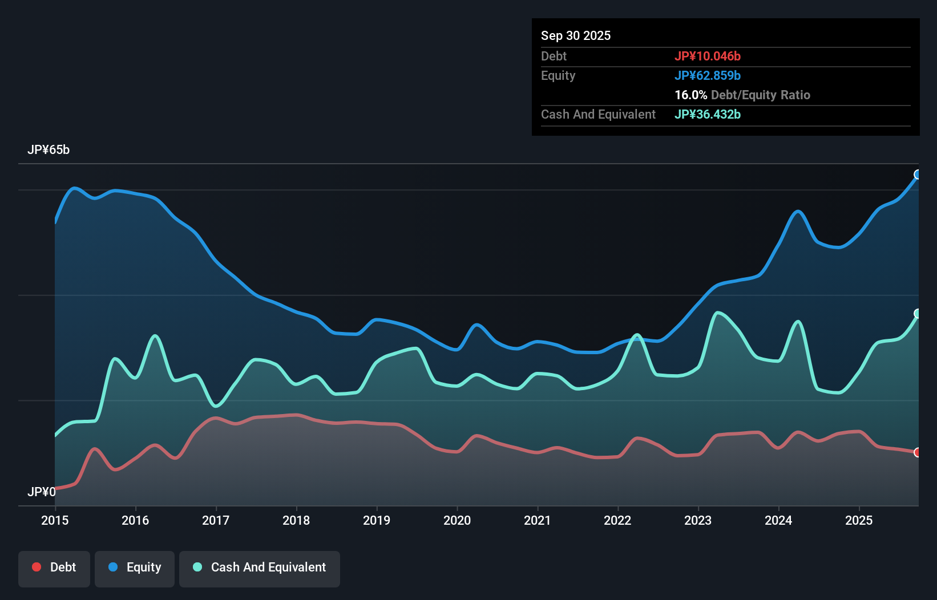Select the Cash endpoint marker on the chart
The height and width of the screenshot is (600, 937).
pos(917,313)
